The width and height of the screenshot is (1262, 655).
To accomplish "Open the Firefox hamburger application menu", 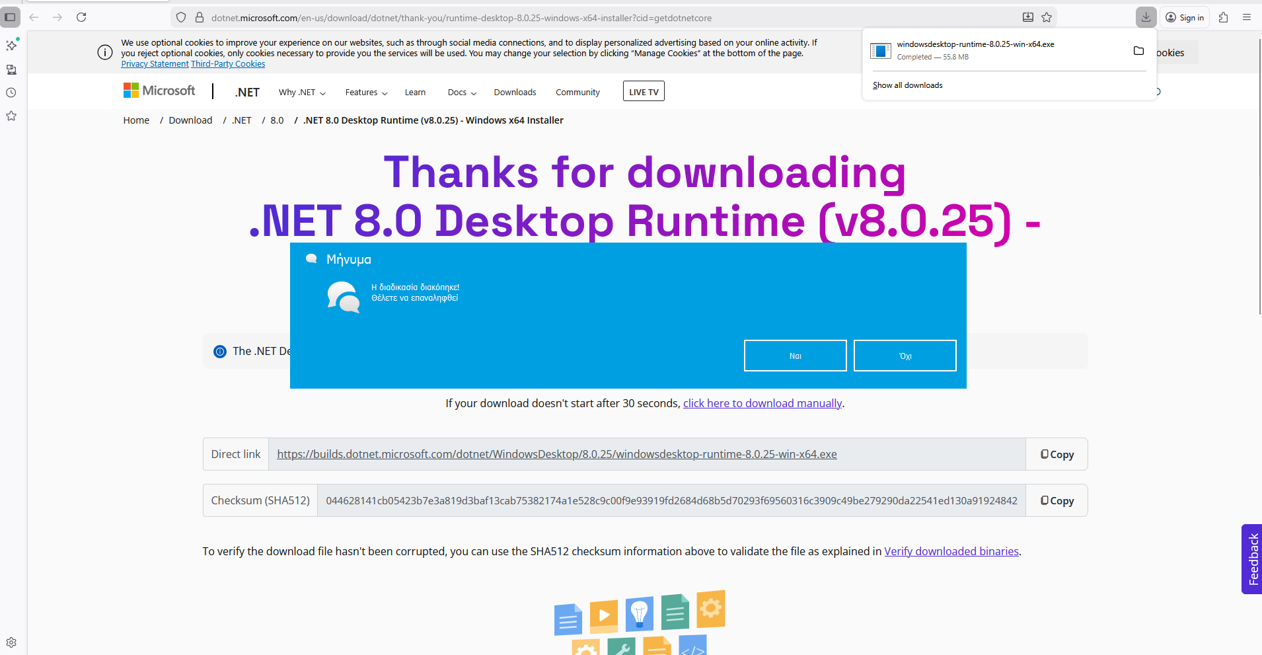I will pyautogui.click(x=1247, y=18).
